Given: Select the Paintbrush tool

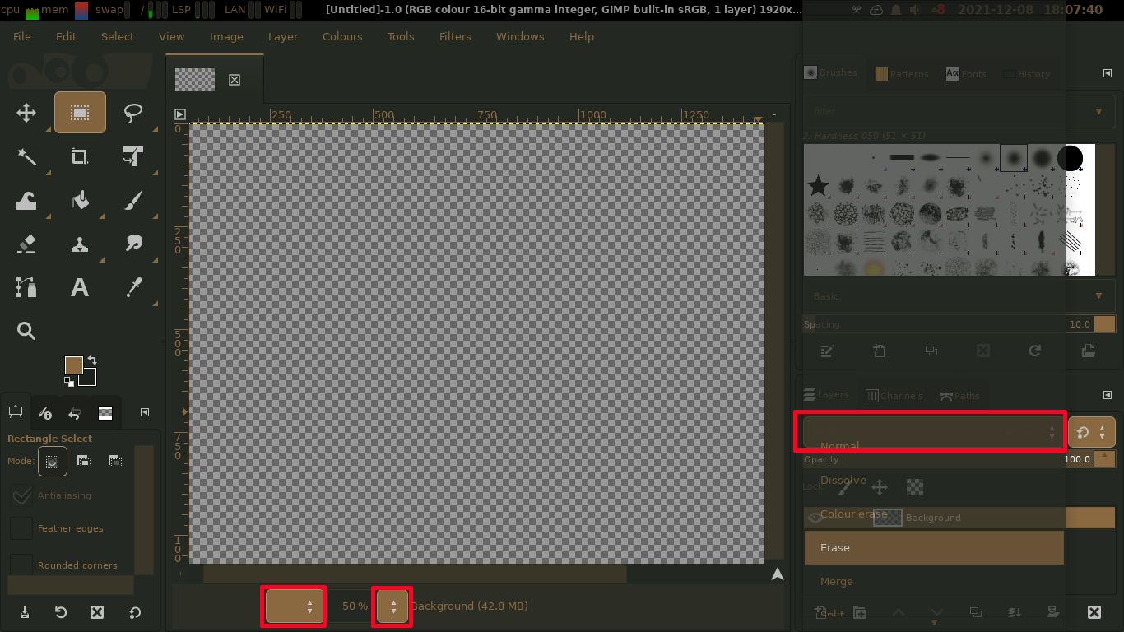Looking at the screenshot, I should pos(133,200).
